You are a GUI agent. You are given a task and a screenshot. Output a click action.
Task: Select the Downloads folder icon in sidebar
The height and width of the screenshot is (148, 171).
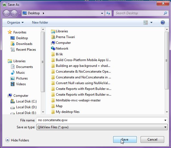[x=13, y=44]
